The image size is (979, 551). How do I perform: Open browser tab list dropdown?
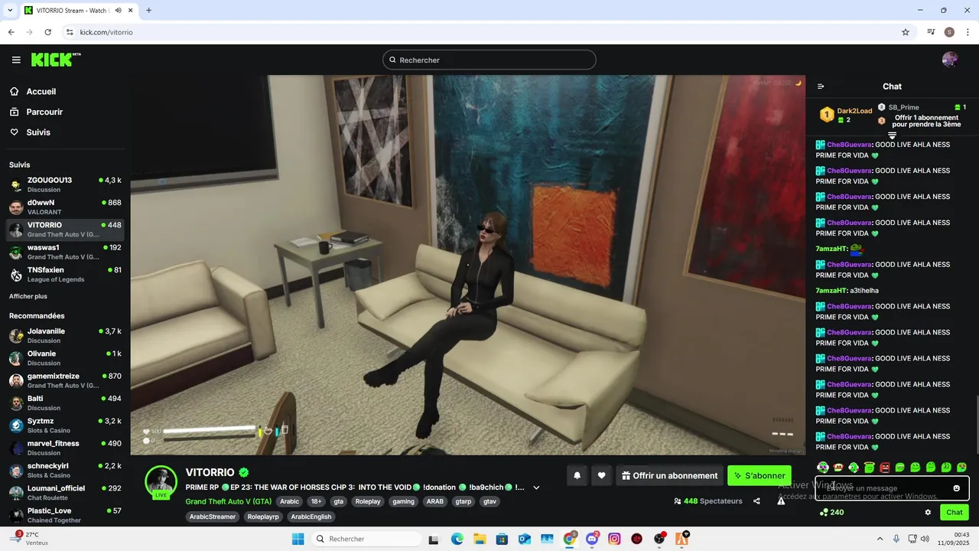pos(10,10)
